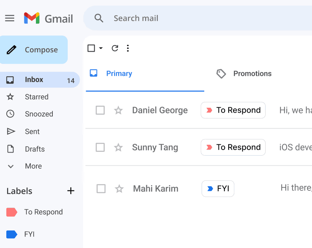312x248 pixels.
Task: Click the Gmail logo
Action: (48, 18)
